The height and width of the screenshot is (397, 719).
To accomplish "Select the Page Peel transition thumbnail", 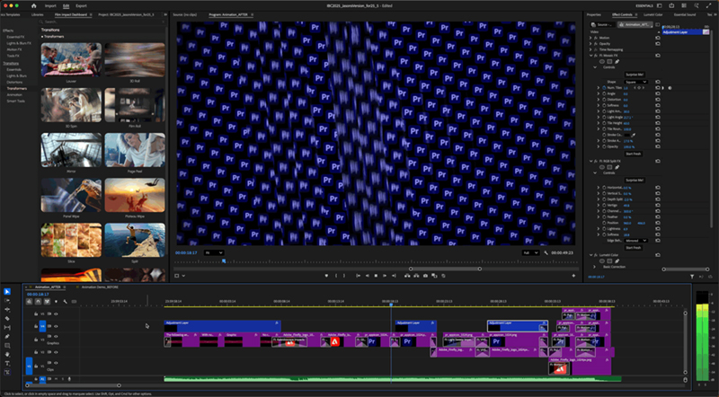I will pyautogui.click(x=134, y=149).
